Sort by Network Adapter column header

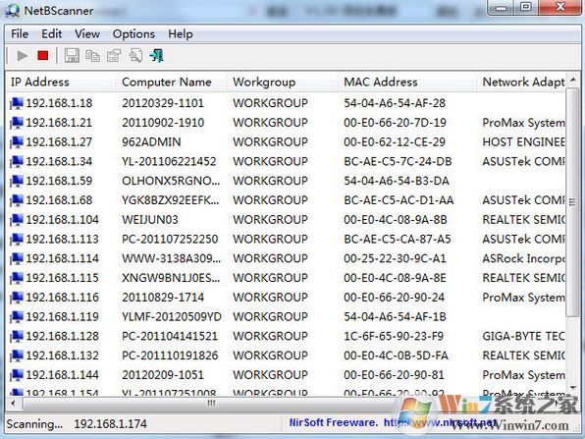(x=521, y=82)
